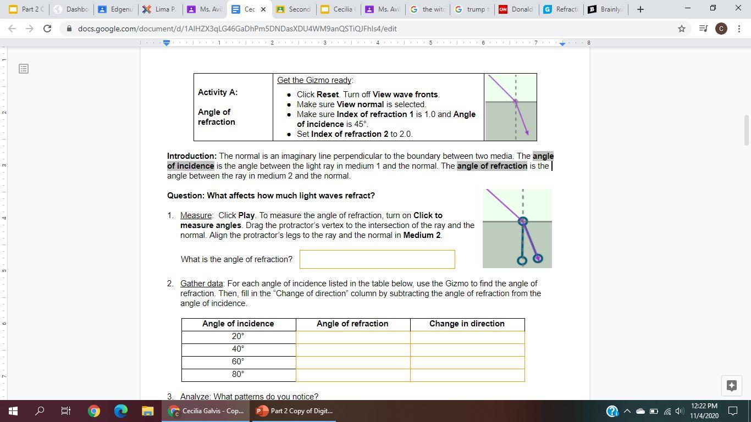Click the angle of refraction answer box
Screen dimensions: 751x422
click(377, 259)
